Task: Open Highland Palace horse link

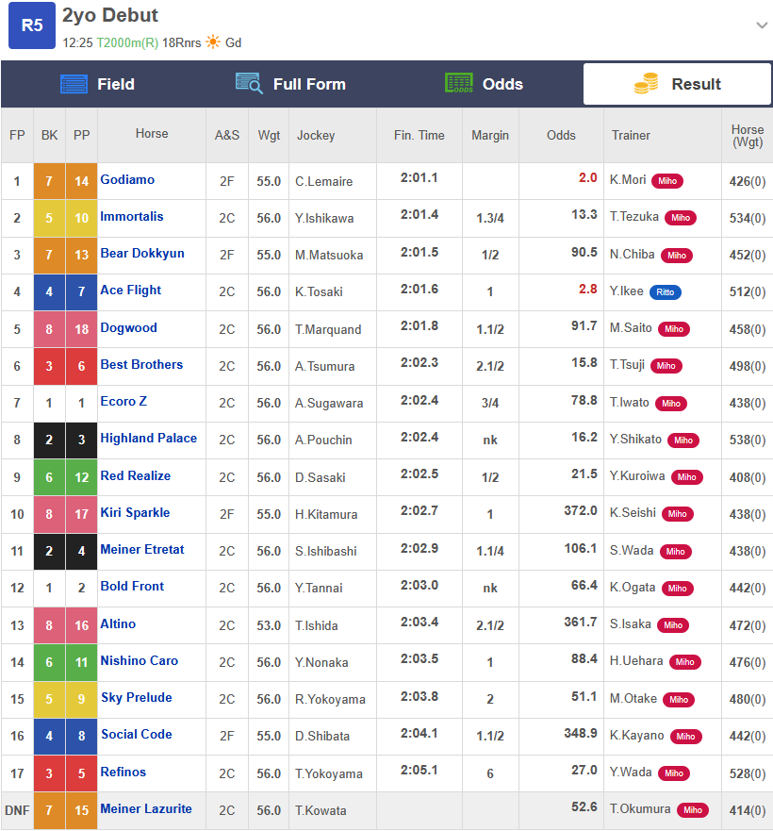Action: click(x=149, y=438)
